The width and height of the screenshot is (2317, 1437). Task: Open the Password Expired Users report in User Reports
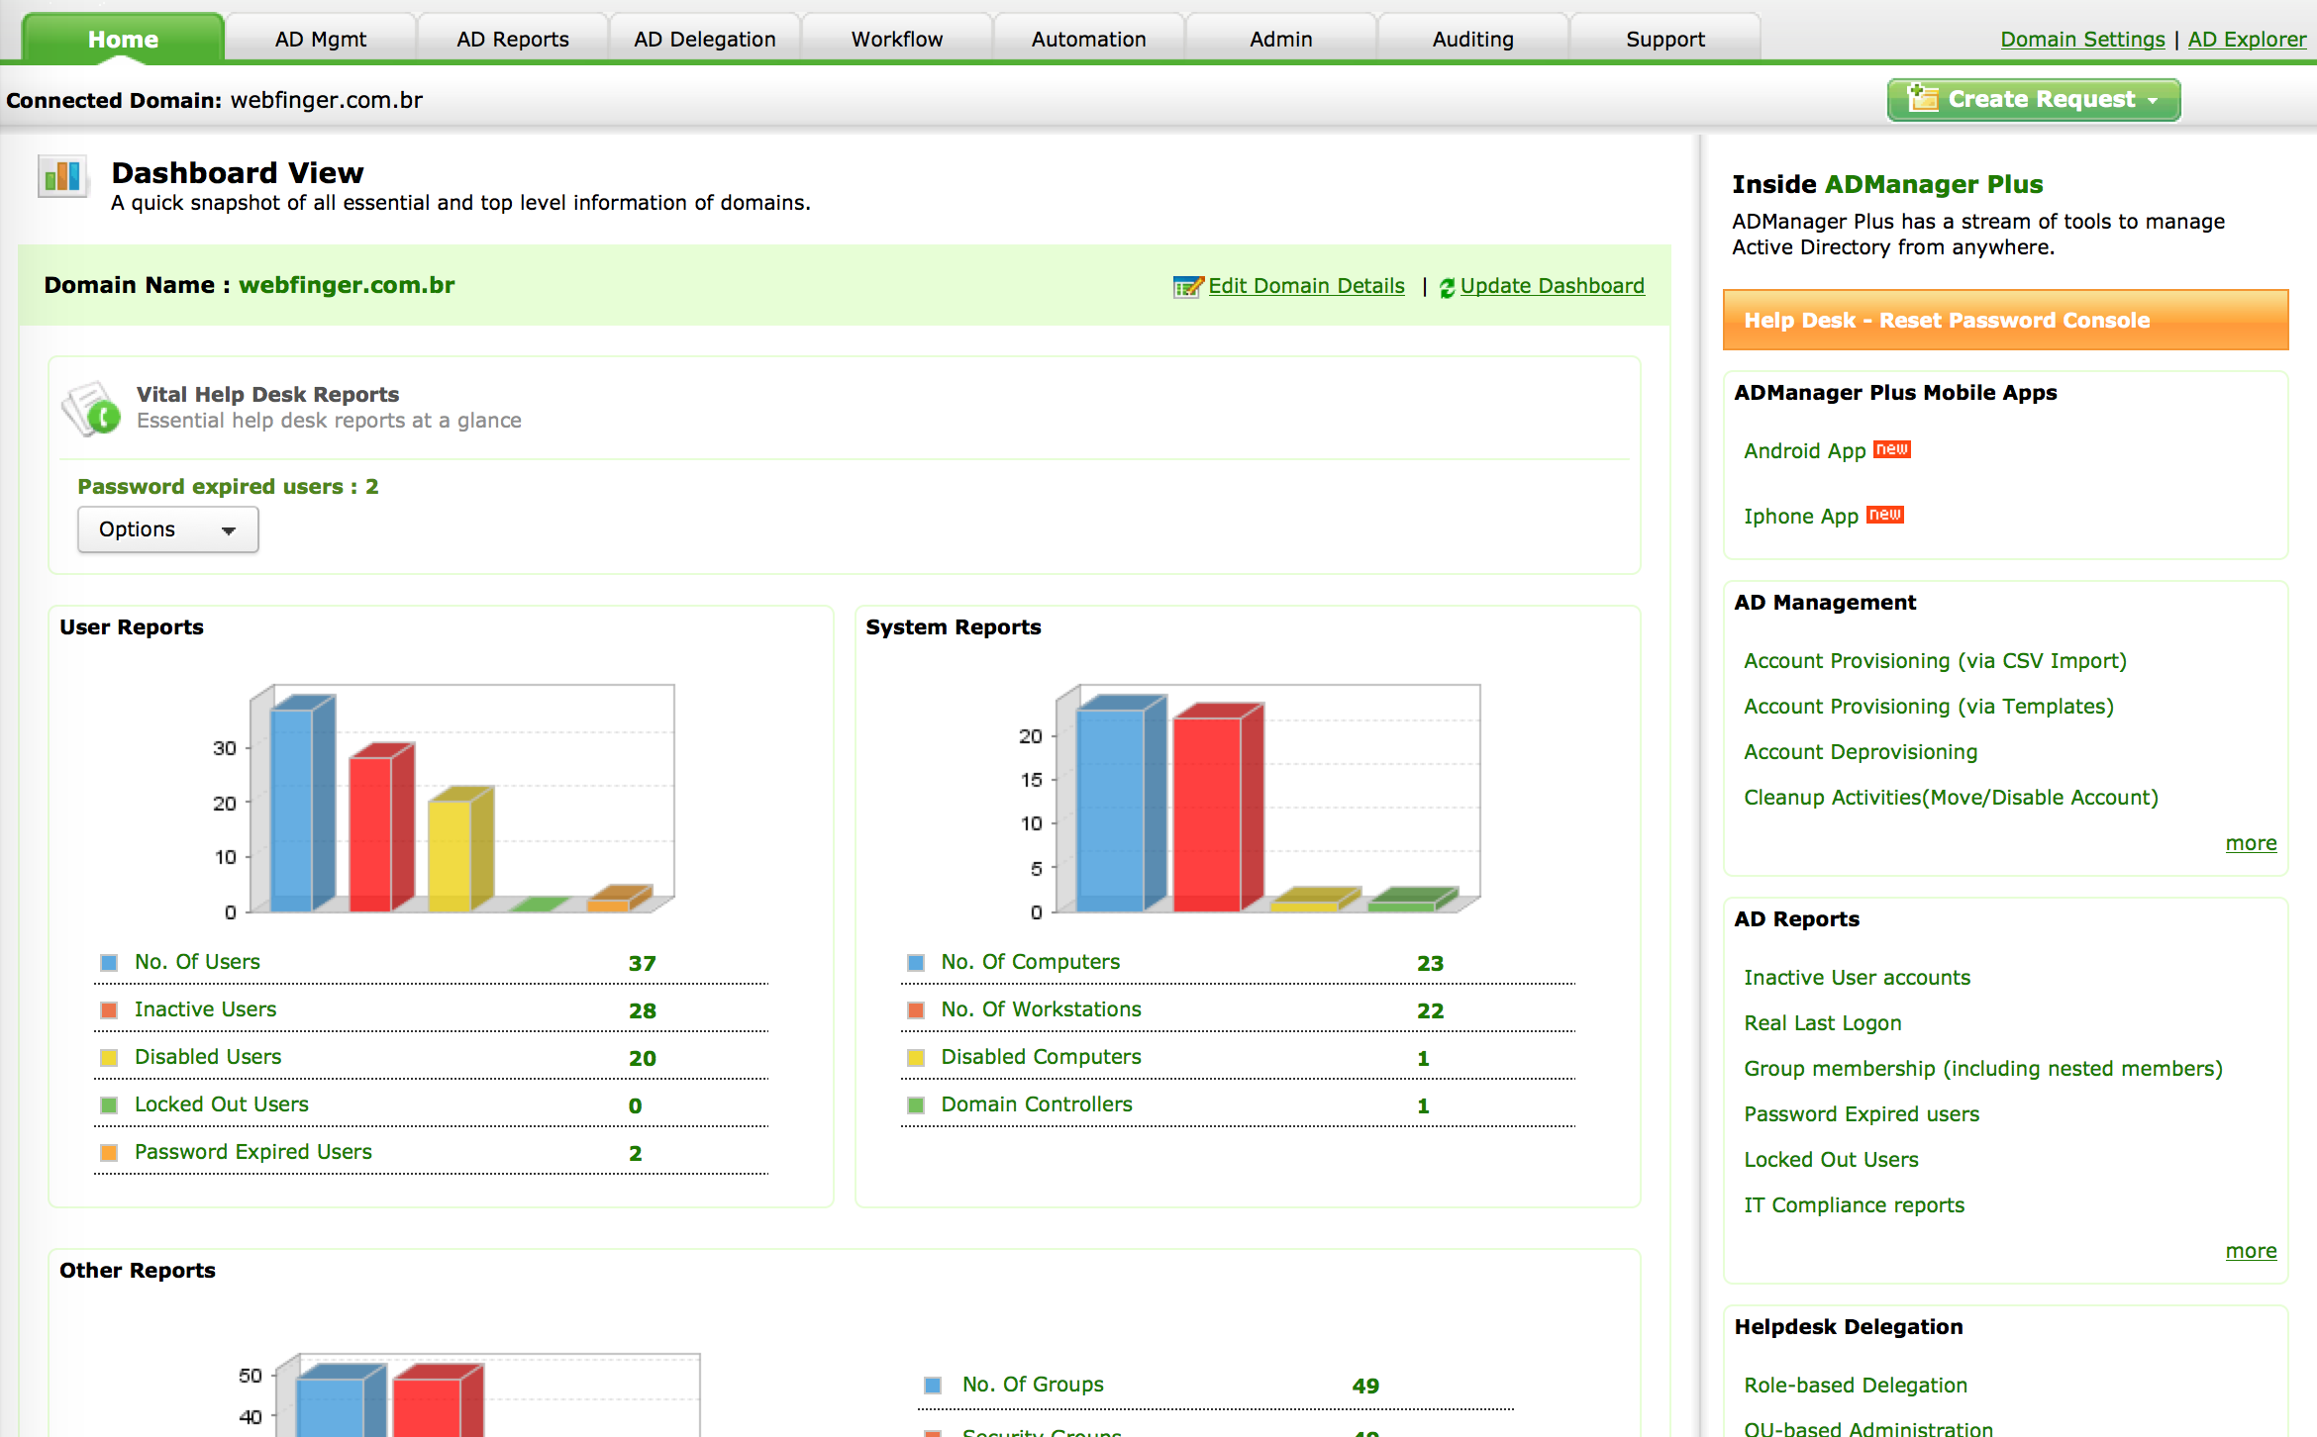click(253, 1152)
